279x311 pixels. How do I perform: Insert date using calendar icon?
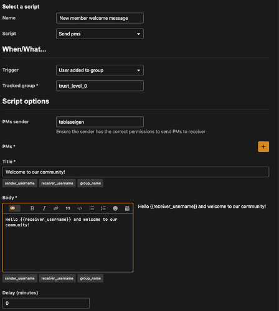pos(127,208)
